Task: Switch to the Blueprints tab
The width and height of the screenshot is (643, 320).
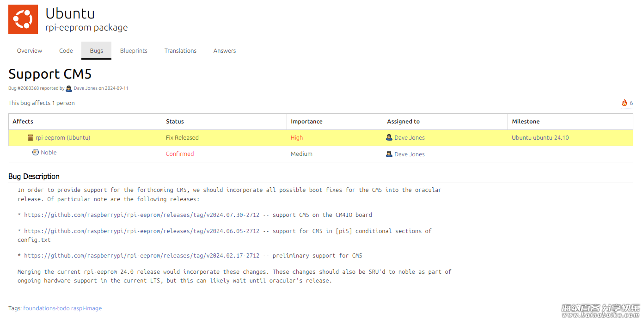Action: (134, 51)
